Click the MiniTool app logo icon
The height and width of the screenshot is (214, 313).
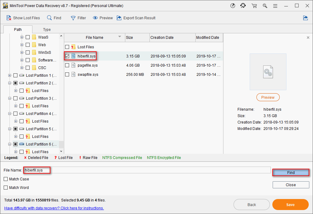5,6
